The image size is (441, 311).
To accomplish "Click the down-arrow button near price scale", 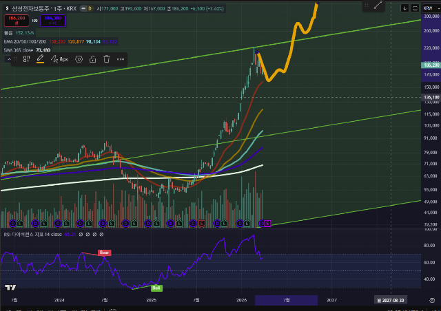I will click(x=404, y=8).
